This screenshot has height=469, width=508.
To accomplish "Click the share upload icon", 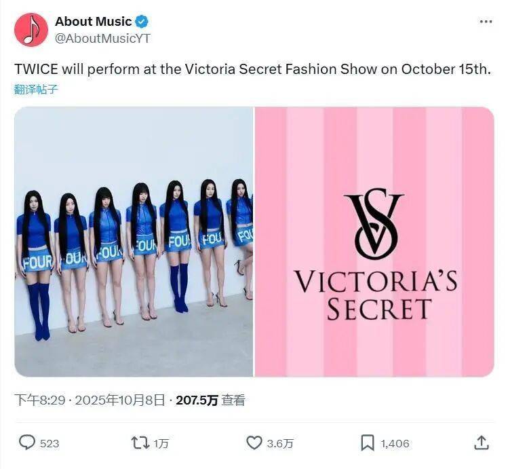I will coord(481,443).
